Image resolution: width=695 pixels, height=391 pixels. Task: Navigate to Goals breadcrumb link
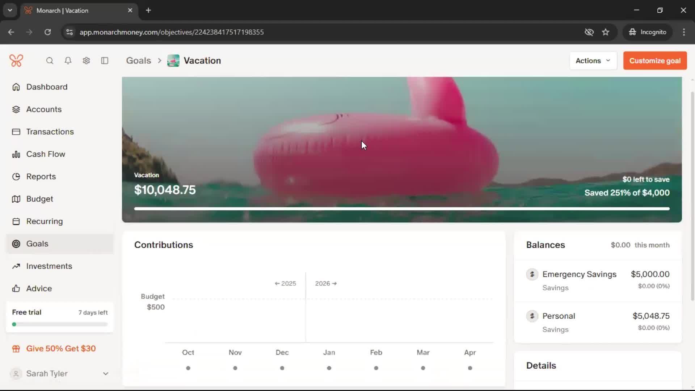138,60
